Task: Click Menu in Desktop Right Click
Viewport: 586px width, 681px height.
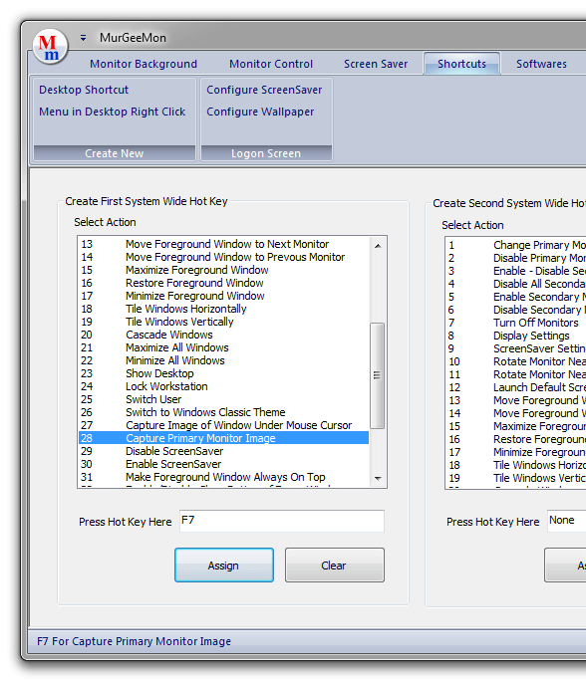Action: [x=113, y=112]
